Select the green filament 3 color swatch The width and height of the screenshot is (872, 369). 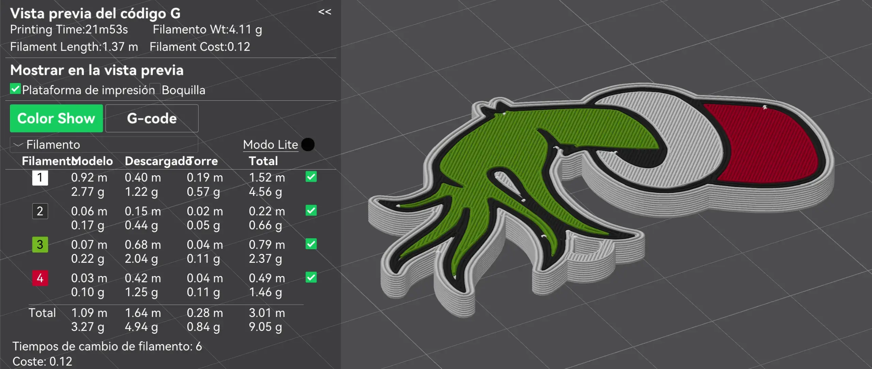(40, 244)
